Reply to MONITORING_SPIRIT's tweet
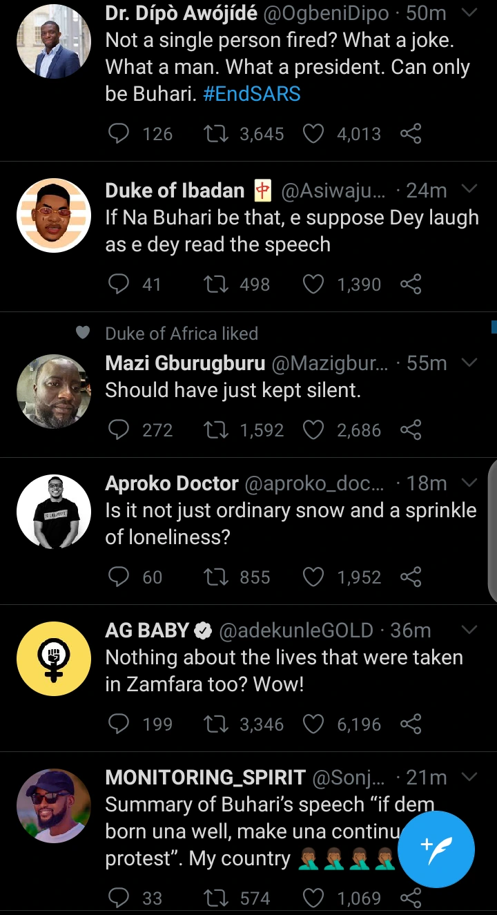497x915 pixels. (x=119, y=898)
